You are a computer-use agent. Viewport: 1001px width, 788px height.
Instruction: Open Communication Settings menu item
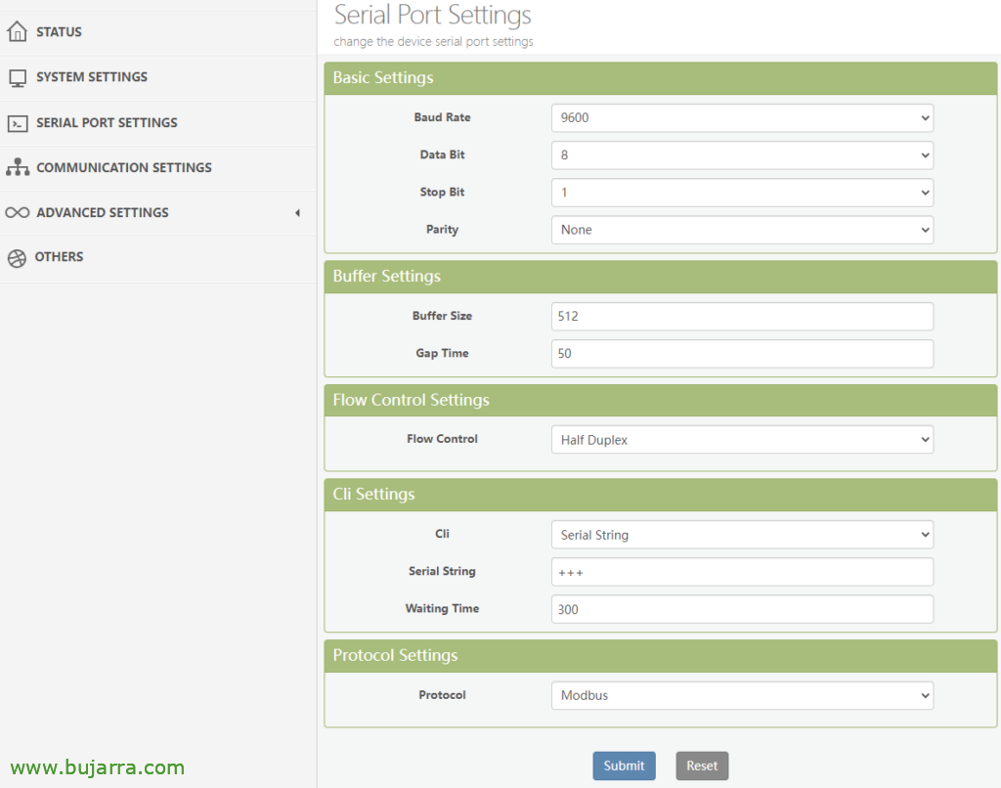pos(123,168)
